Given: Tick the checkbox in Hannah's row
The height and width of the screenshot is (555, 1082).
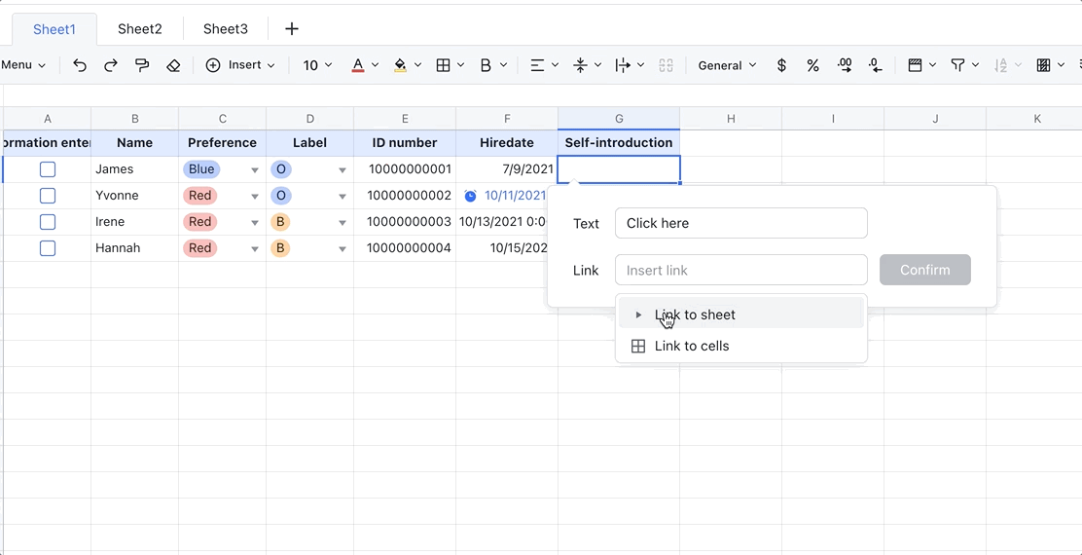Looking at the screenshot, I should click(47, 248).
